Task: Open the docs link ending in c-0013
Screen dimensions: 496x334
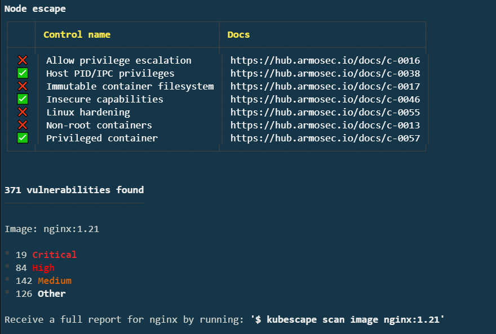Action: [325, 125]
